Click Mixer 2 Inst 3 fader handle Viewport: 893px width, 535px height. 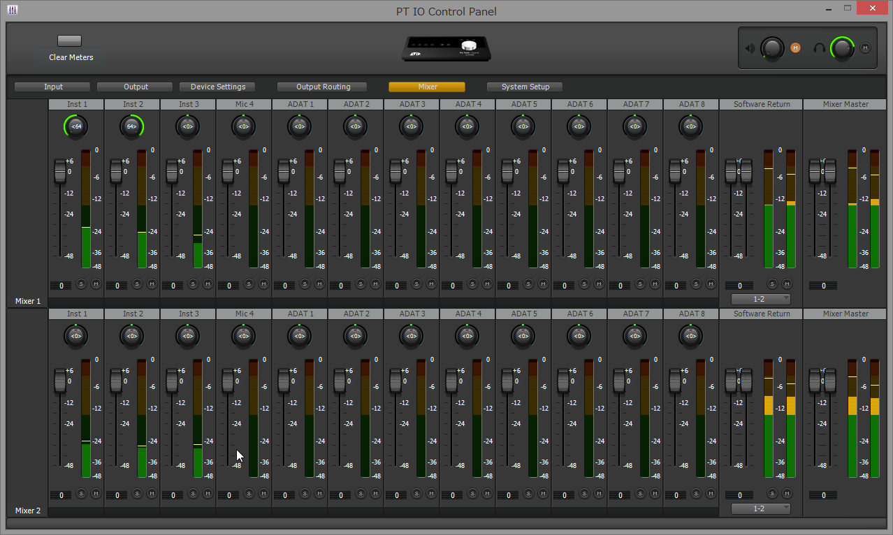click(172, 381)
